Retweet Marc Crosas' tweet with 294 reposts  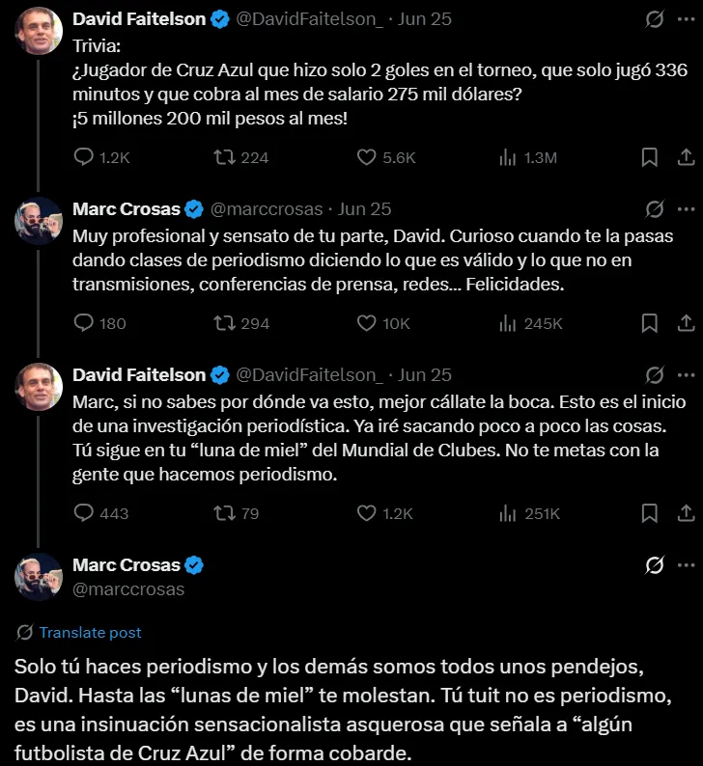[225, 323]
